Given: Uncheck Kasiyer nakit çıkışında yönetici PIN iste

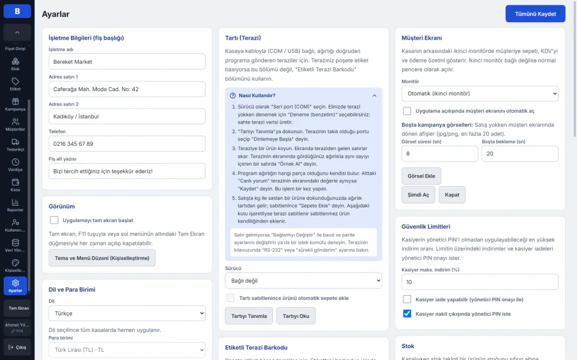Looking at the screenshot, I should (407, 314).
